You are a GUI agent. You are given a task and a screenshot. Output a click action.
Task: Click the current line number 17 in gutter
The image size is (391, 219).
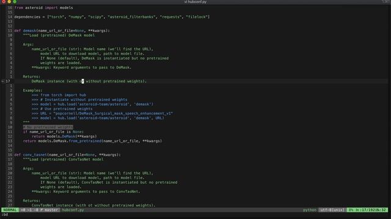[8, 81]
